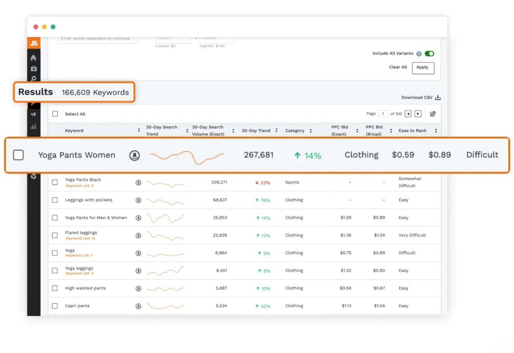
Task: Sort by Ease to Rank column arrows
Action: [x=436, y=131]
